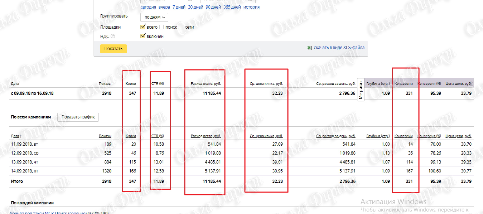Click the date cell 12.09.2018, ср
The width and height of the screenshot is (483, 214).
pyautogui.click(x=25, y=153)
